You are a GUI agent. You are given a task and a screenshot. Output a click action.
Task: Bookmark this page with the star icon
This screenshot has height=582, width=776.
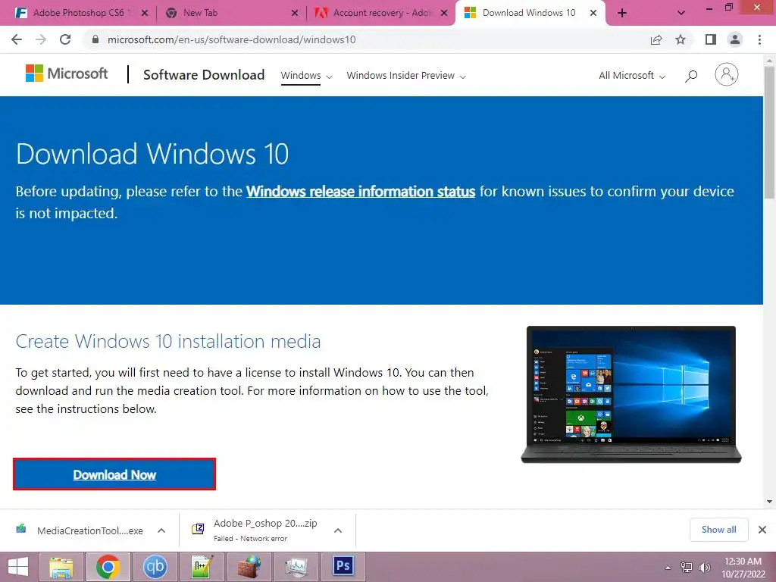[681, 39]
